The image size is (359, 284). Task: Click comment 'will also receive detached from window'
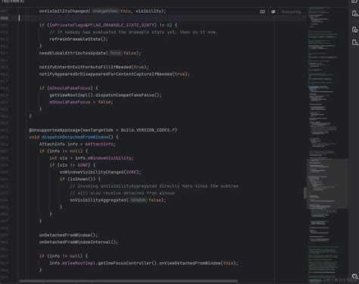122,193
